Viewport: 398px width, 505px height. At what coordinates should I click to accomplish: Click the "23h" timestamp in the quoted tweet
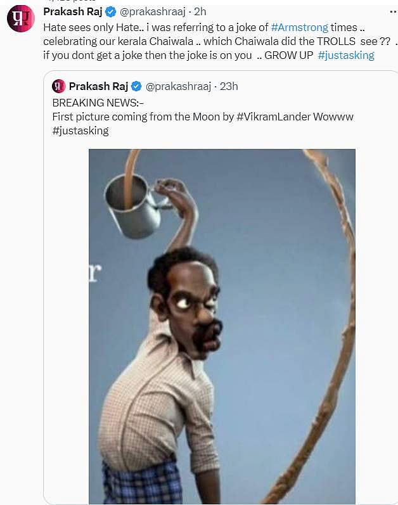coord(228,86)
